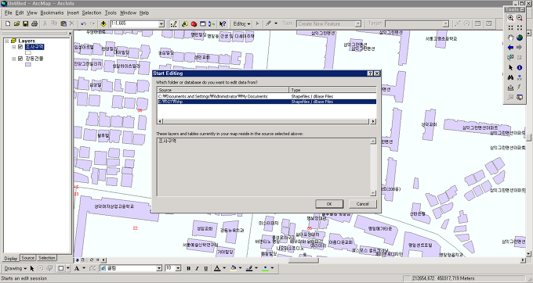Undo the last action
The width and height of the screenshot is (533, 283).
pos(83,23)
